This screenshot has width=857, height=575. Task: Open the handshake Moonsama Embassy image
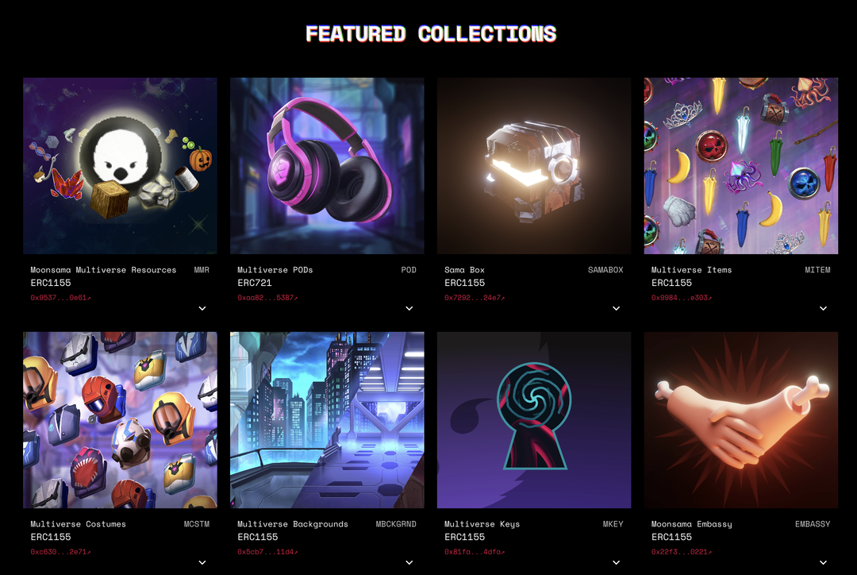pos(740,420)
